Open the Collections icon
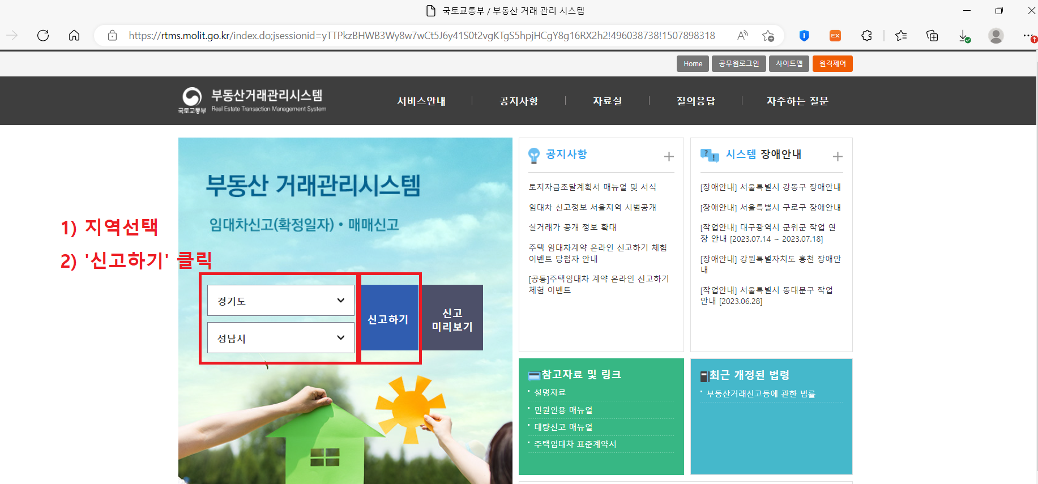This screenshot has width=1038, height=484. point(932,36)
